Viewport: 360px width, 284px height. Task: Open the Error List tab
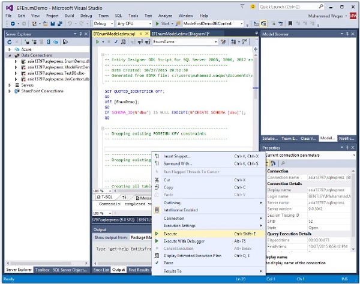click(100, 271)
